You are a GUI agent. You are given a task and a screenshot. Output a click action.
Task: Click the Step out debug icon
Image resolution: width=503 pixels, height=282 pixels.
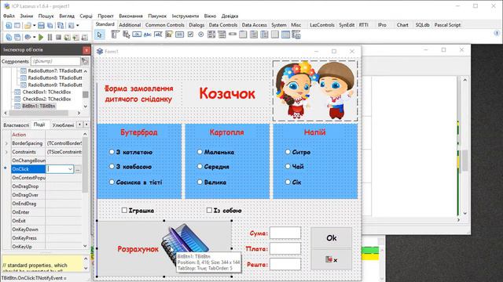click(x=84, y=38)
